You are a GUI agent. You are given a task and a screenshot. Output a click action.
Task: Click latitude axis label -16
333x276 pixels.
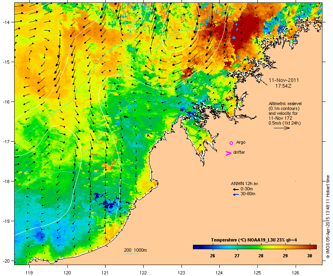(x=6, y=102)
